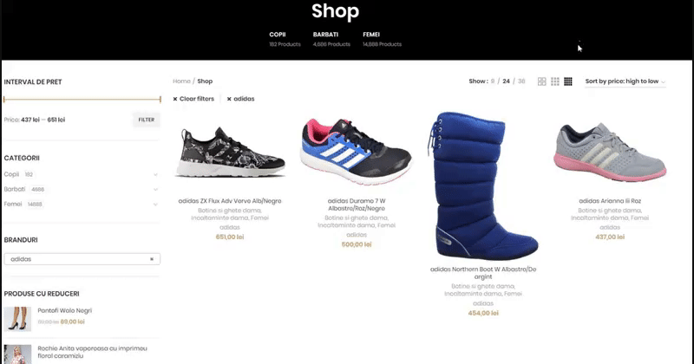This screenshot has height=364, width=694.
Task: Go to Home breadcrumb link
Action: [181, 81]
